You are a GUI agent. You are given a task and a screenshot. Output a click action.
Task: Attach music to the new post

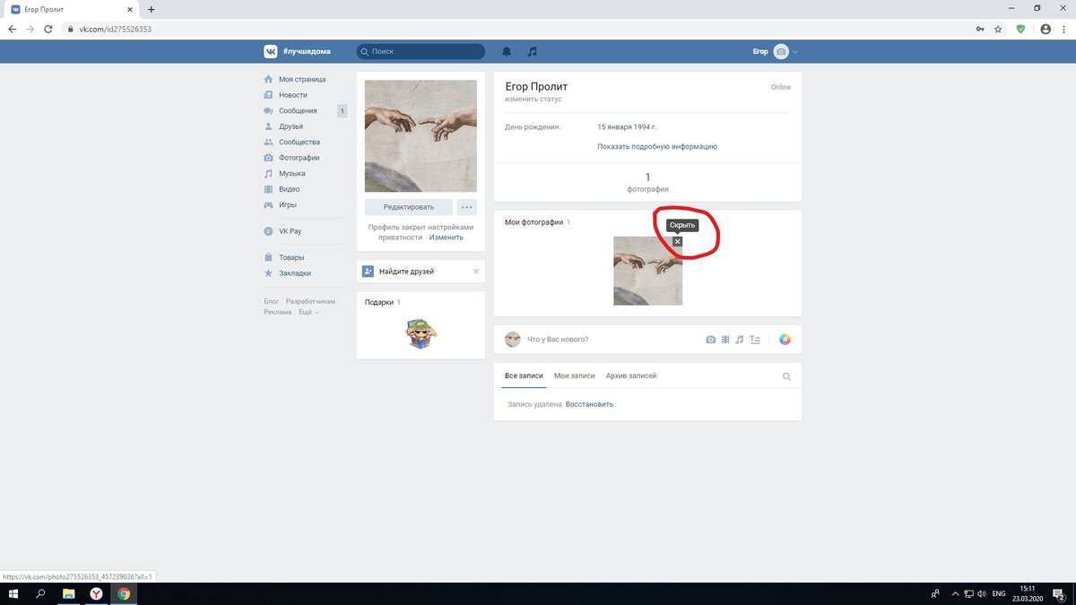click(x=740, y=340)
